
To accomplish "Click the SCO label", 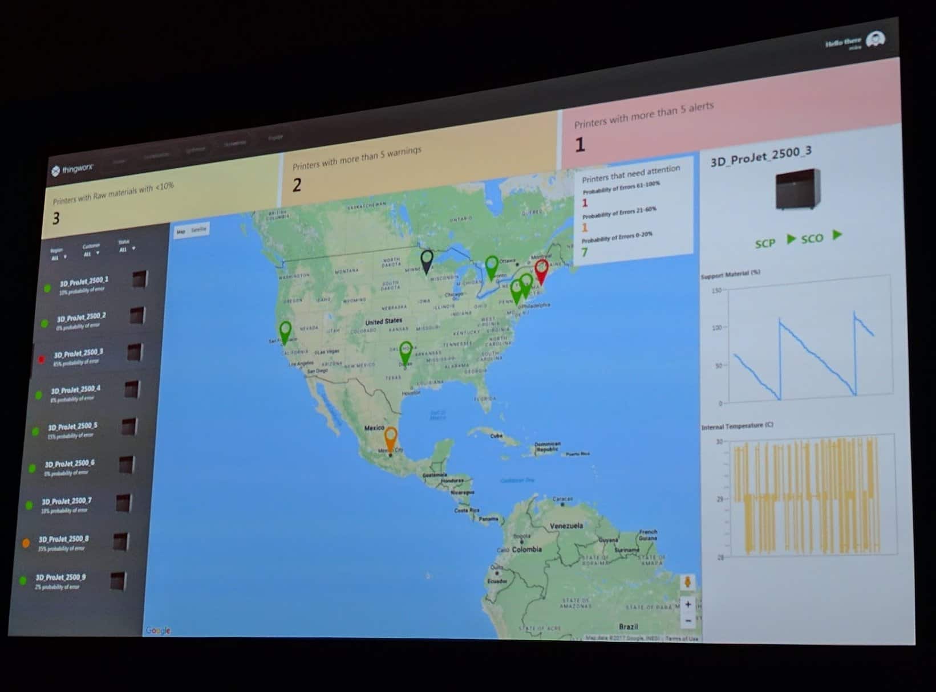I will 812,238.
